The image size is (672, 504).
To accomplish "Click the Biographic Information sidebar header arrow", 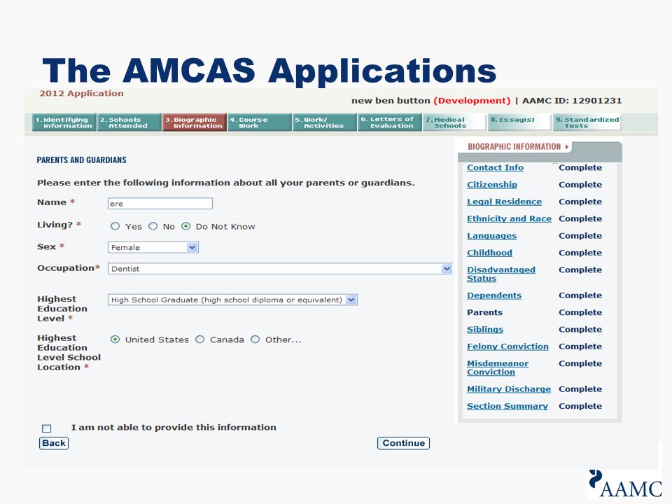I will [566, 147].
